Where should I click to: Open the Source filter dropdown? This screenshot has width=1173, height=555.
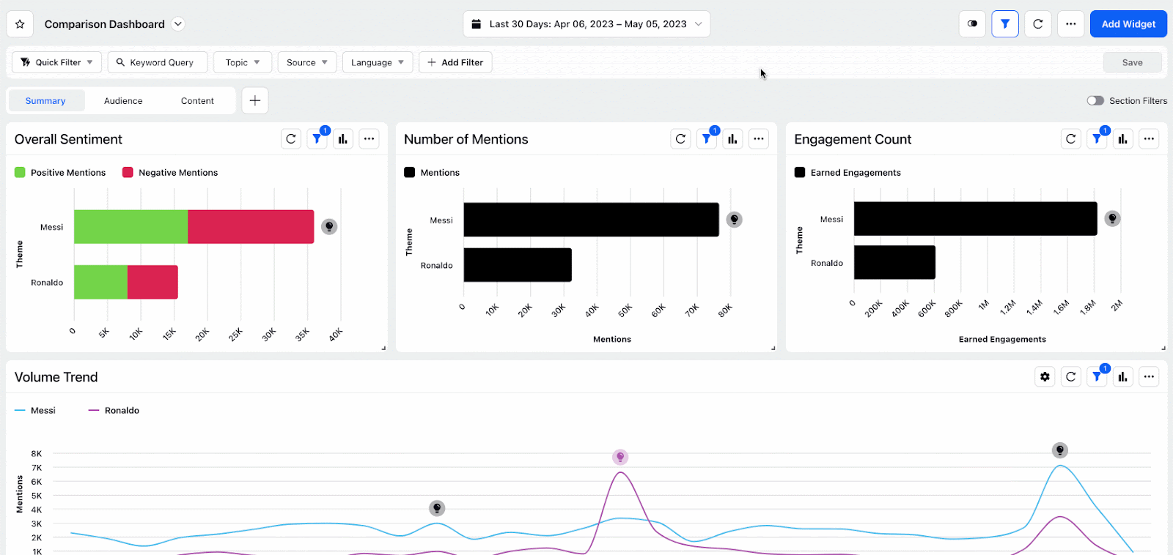pyautogui.click(x=307, y=62)
